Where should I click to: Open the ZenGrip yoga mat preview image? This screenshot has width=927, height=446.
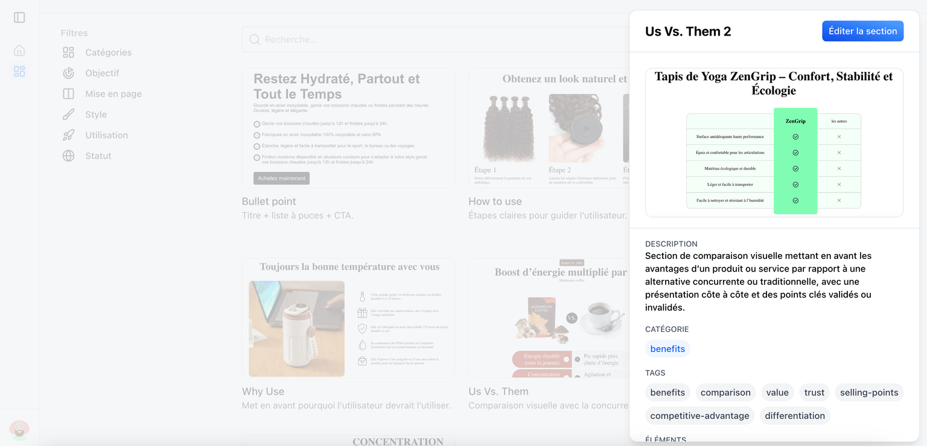coord(774,142)
